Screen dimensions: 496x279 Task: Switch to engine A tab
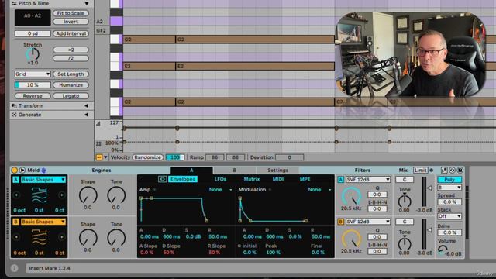pos(191,170)
